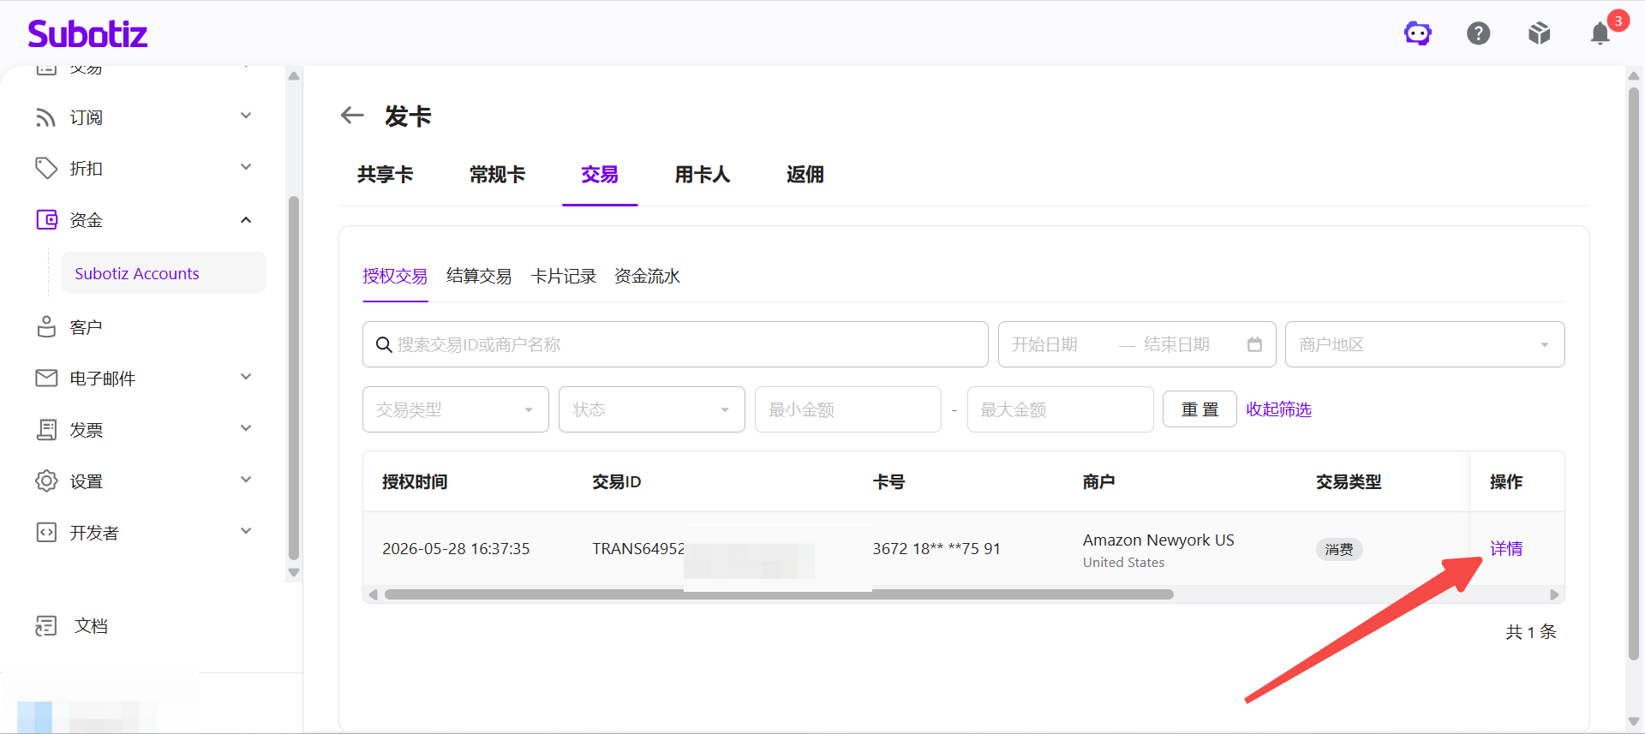
Task: Expand the 折扣 menu
Action: click(x=246, y=167)
